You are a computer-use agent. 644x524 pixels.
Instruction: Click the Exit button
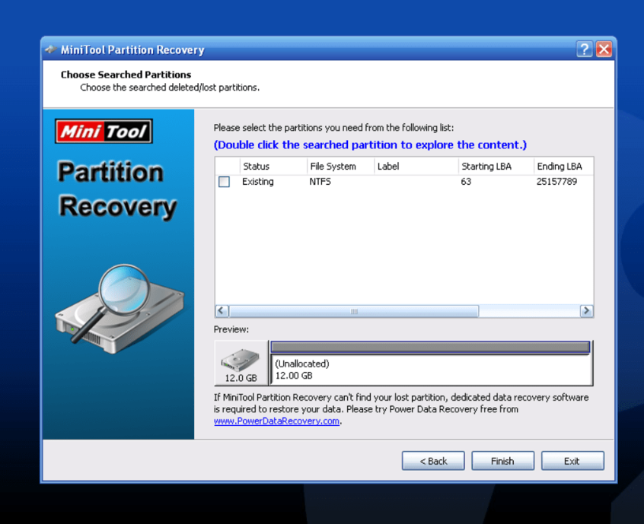[572, 461]
